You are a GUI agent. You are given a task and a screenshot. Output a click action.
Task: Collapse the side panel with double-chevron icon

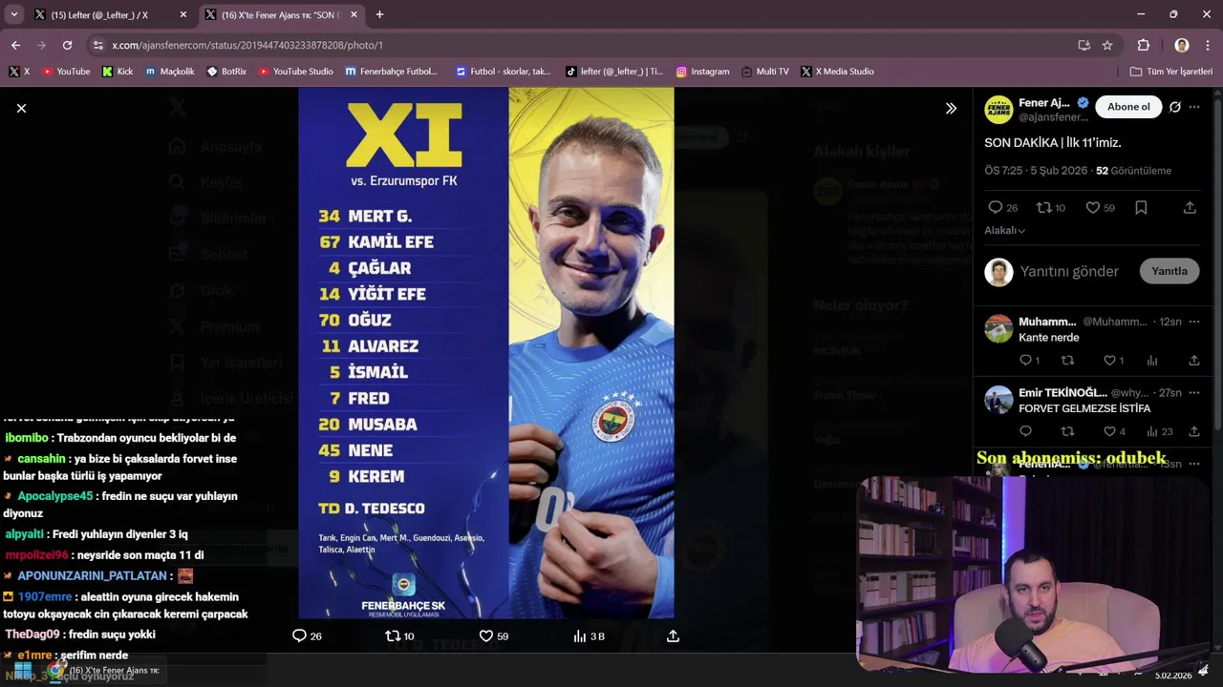point(951,109)
